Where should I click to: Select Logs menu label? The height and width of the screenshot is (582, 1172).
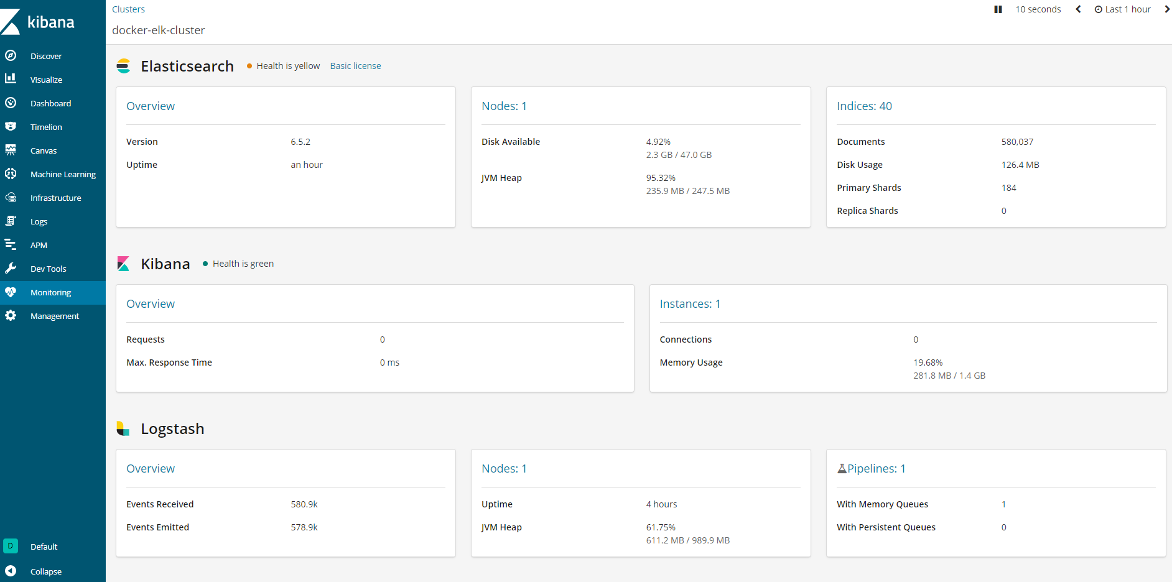pos(39,221)
